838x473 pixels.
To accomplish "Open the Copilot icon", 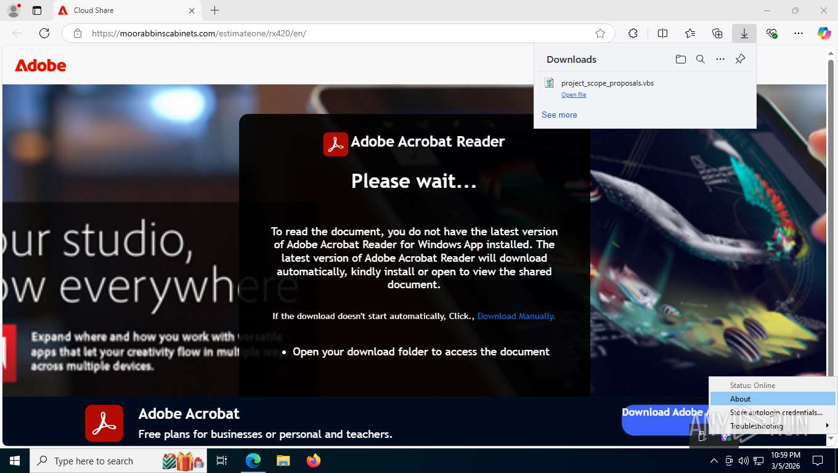I will [824, 33].
